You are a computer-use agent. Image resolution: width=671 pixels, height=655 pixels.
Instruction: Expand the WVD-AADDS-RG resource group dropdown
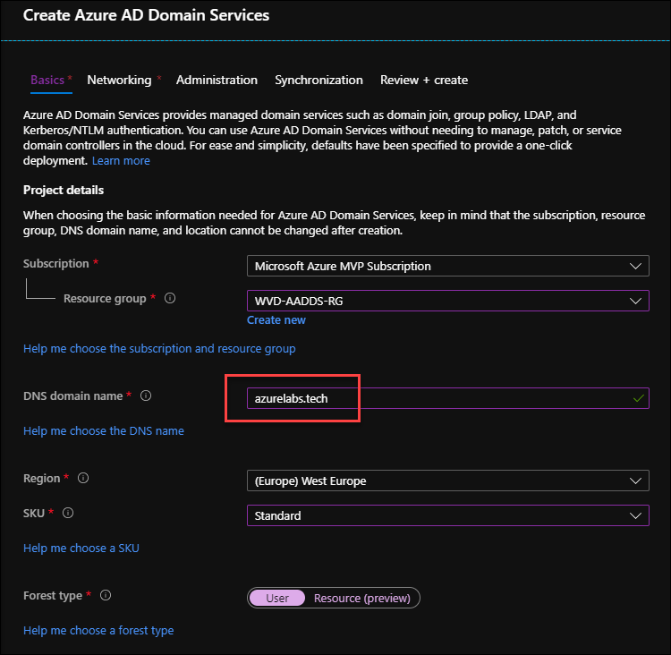pos(448,301)
